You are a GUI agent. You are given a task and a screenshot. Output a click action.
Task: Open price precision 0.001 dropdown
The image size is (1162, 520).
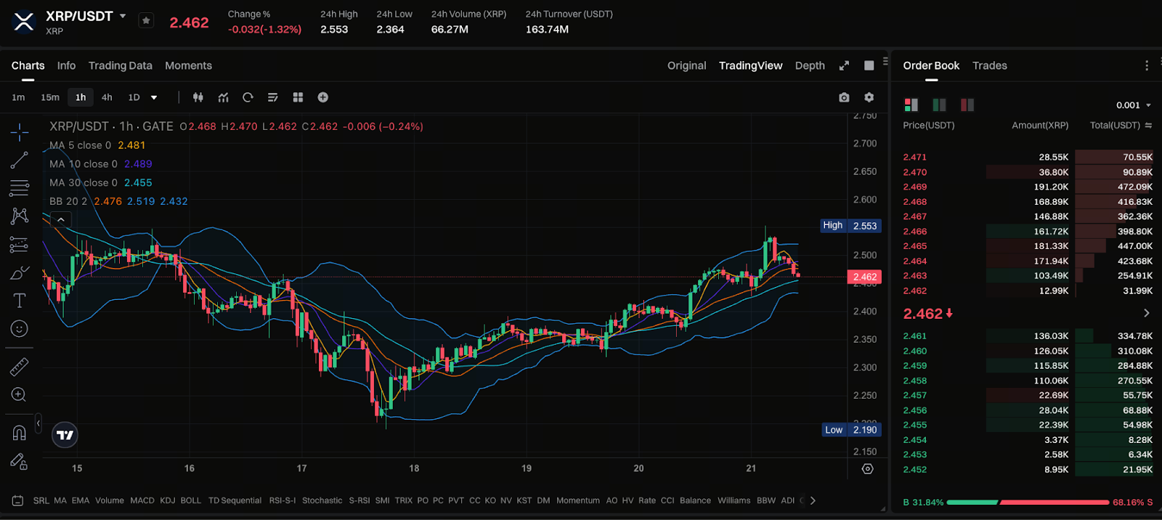(1133, 105)
